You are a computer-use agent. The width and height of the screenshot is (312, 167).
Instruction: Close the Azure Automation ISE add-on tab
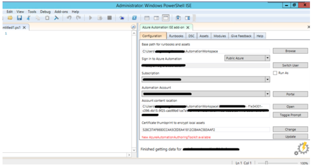(x=188, y=27)
